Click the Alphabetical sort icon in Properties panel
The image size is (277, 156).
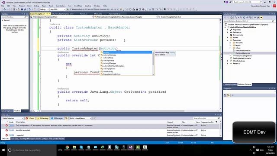pyautogui.click(x=228, y=95)
